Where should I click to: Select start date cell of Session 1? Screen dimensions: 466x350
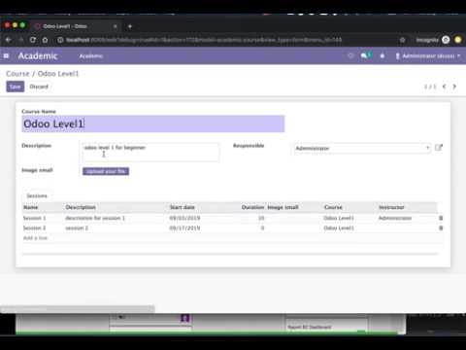pyautogui.click(x=184, y=218)
